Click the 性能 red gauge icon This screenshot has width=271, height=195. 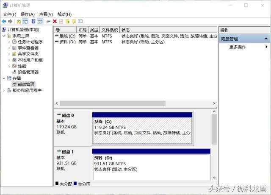pyautogui.click(x=14, y=66)
